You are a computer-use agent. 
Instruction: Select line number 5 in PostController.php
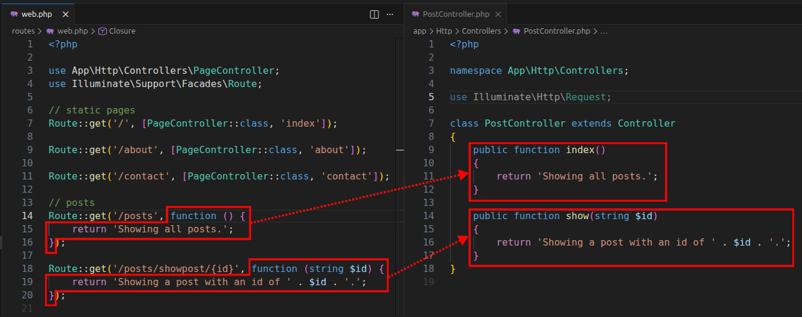point(431,97)
